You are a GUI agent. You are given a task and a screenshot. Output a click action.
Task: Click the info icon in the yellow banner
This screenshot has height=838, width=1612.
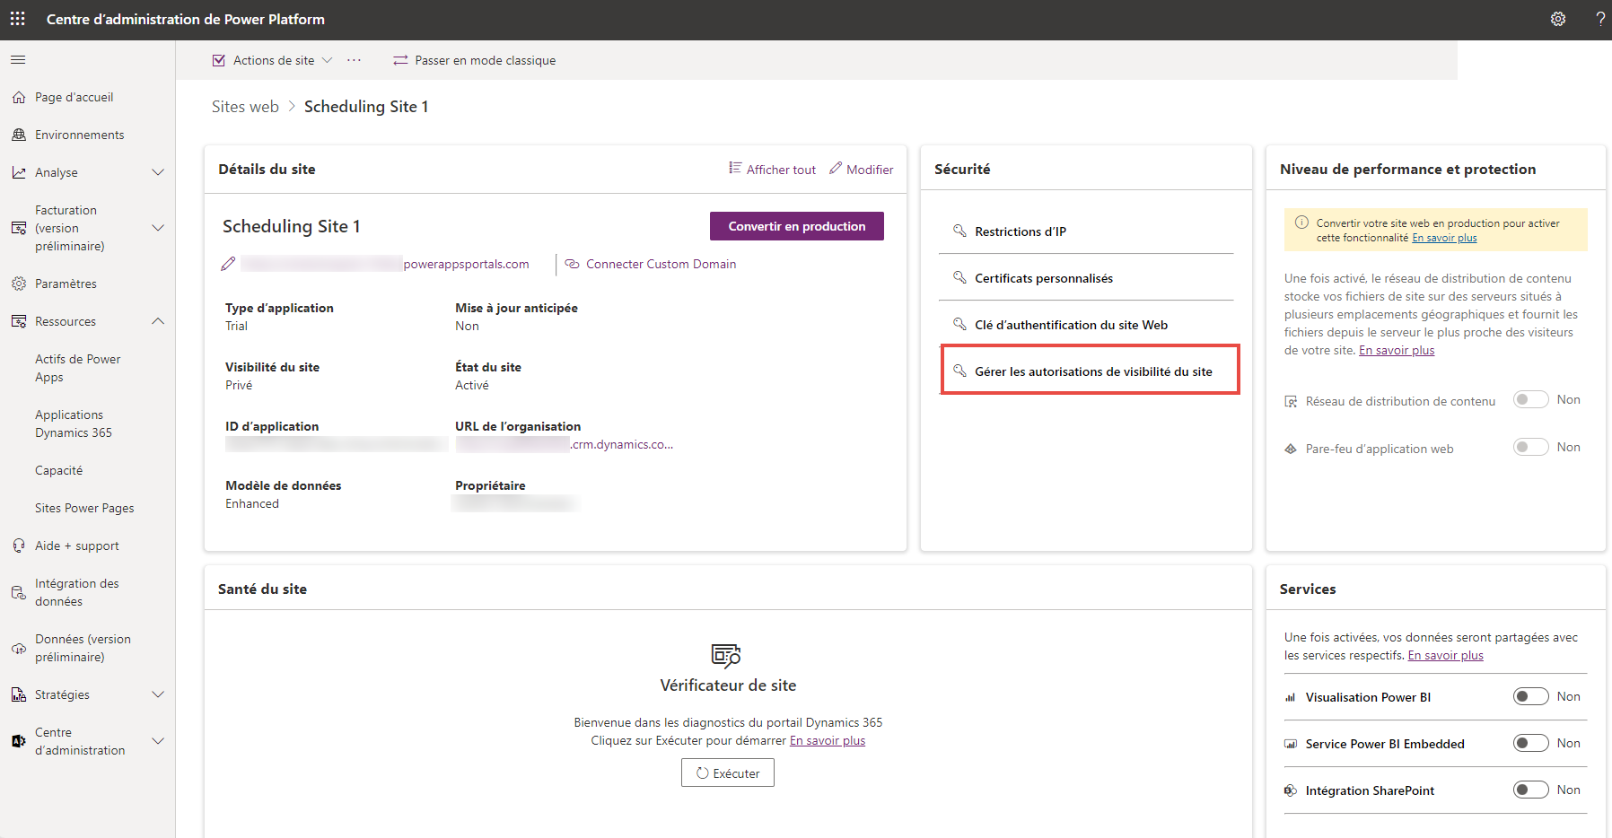click(x=1301, y=223)
